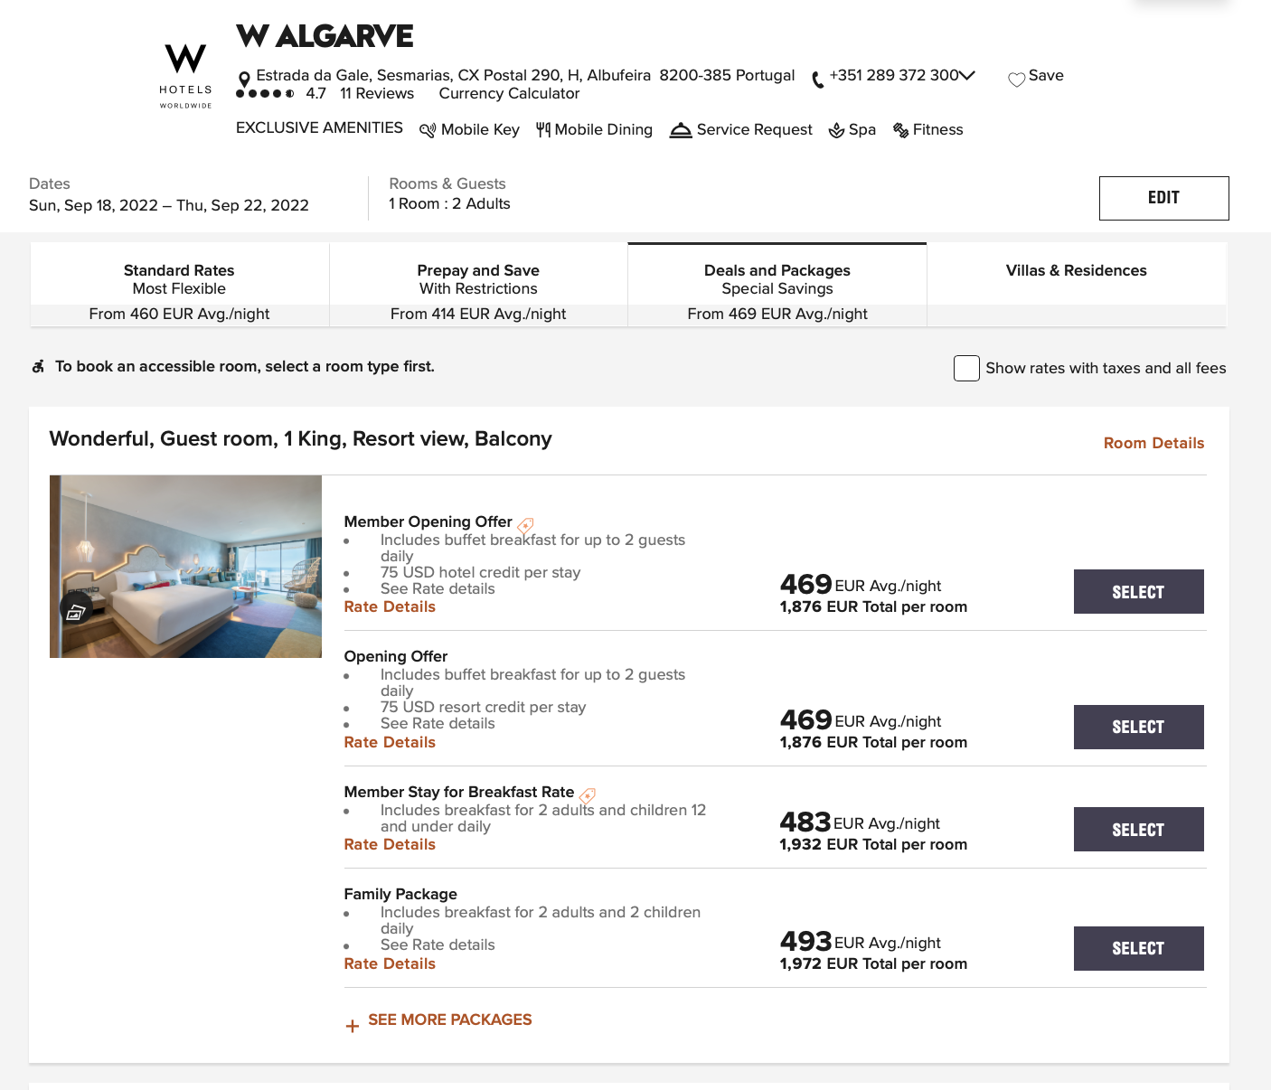Click the Member Stay for Breakfast tag icon

click(587, 795)
